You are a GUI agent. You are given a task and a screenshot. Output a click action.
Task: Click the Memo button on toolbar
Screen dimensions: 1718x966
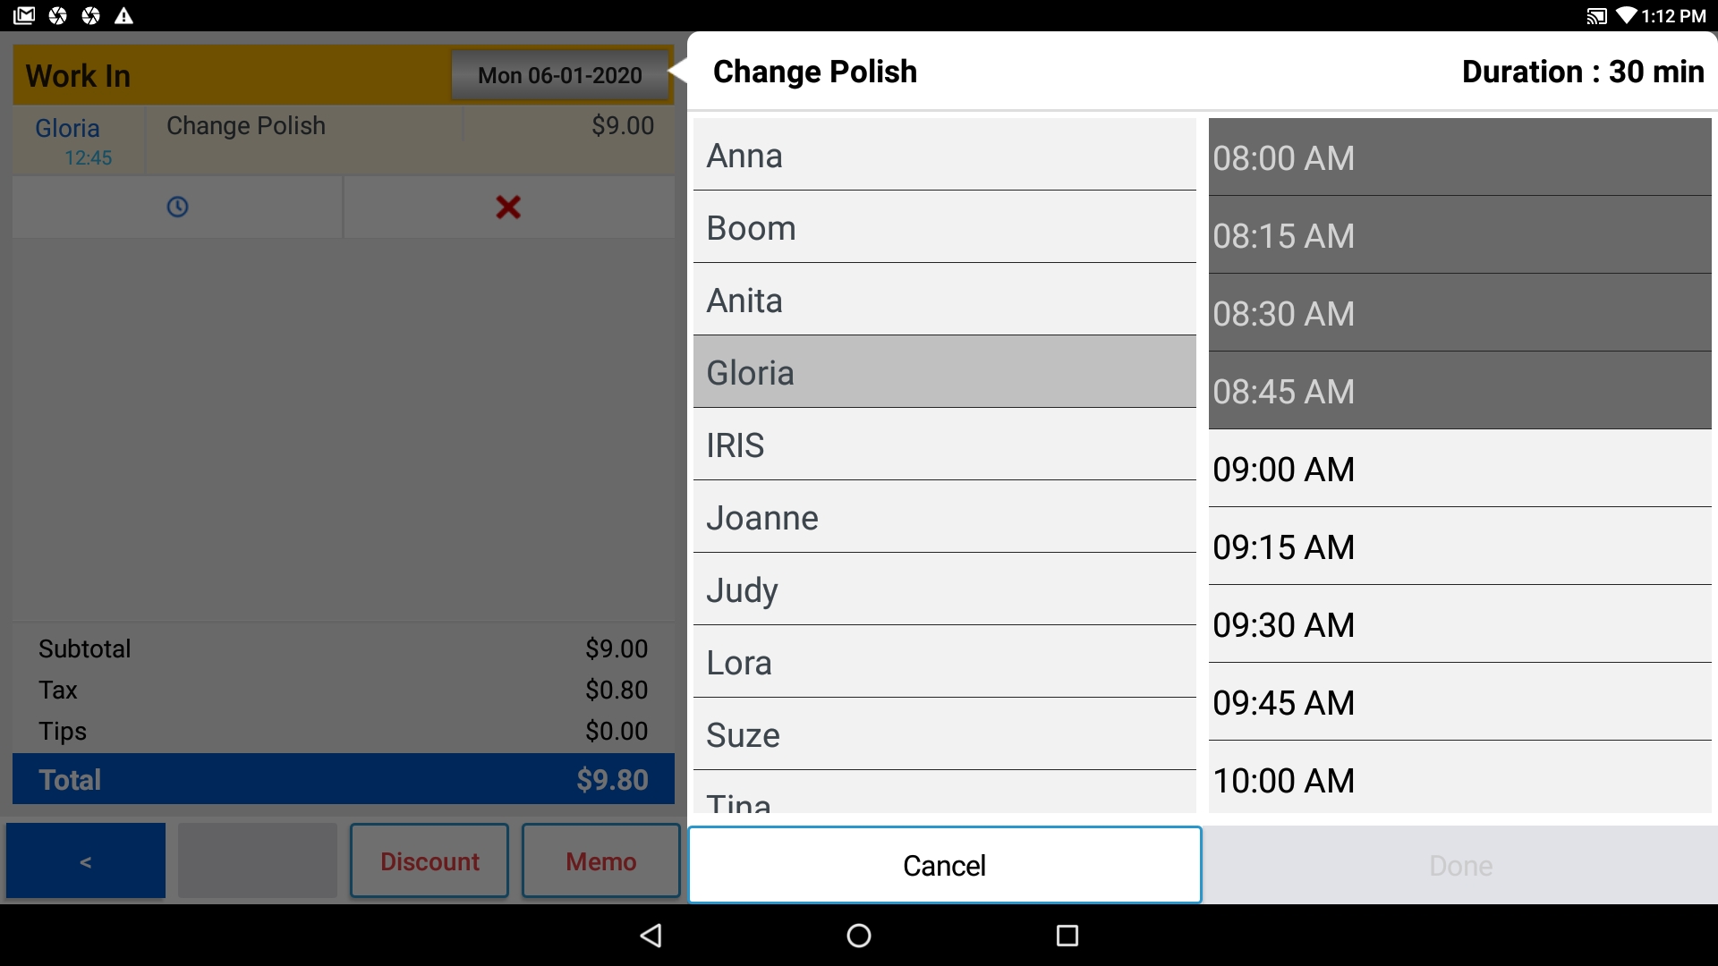tap(600, 860)
